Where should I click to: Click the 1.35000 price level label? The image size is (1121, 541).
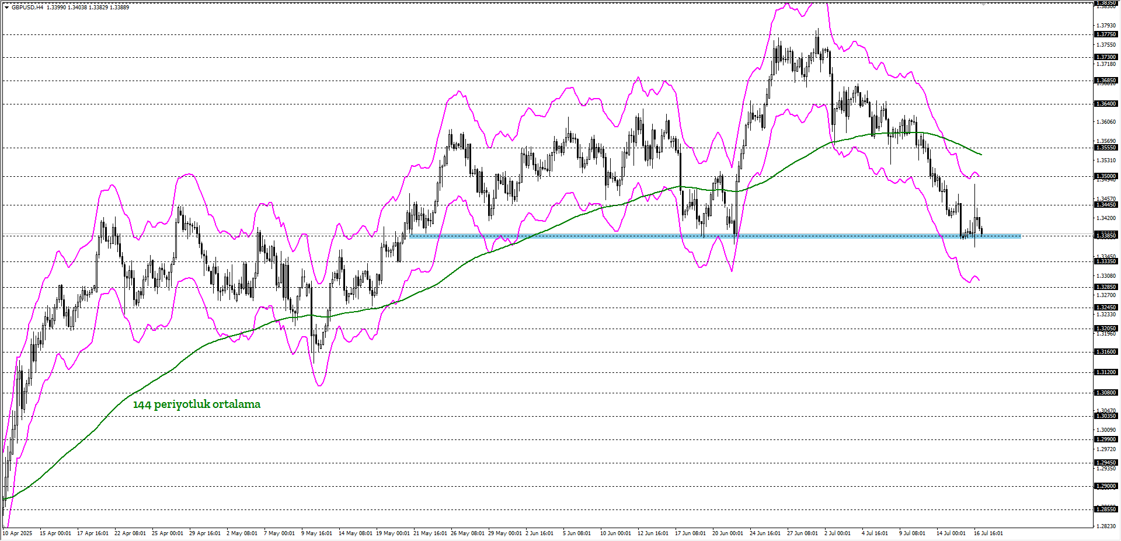pos(1106,176)
